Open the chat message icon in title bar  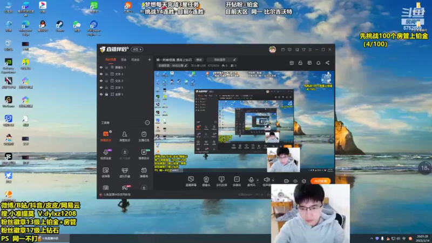(x=289, y=50)
